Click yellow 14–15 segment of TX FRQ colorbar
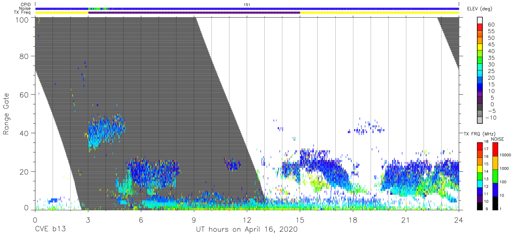This screenshot has width=516, height=238. pos(479,168)
